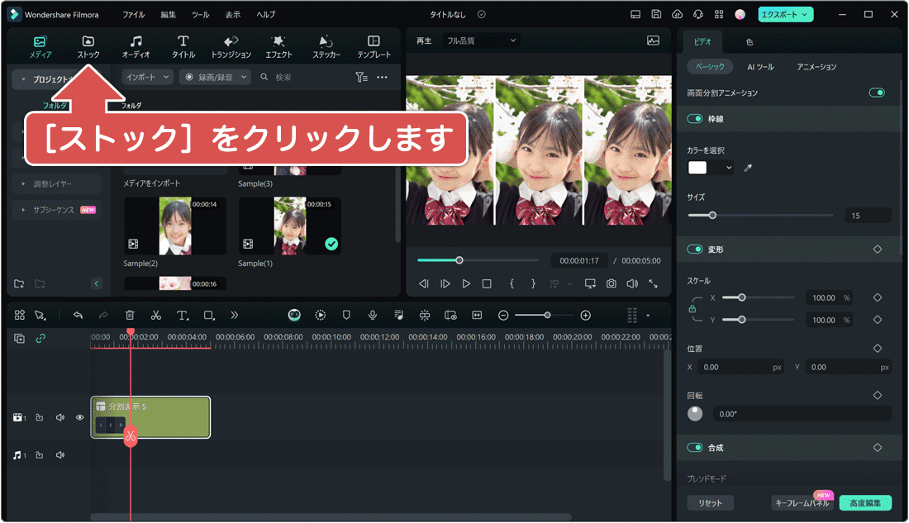The height and width of the screenshot is (523, 909).
Task: Toggle off 画面分割アニメーション
Action: 875,93
